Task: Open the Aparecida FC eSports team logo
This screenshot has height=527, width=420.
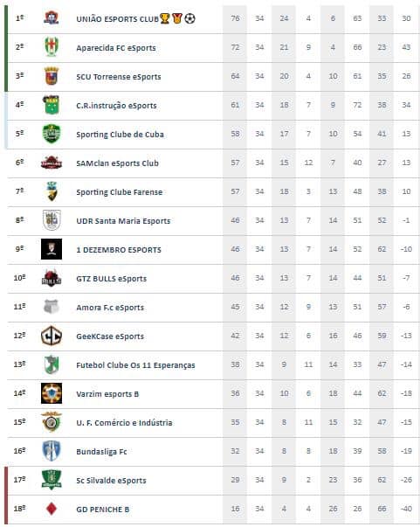Action: click(52, 47)
